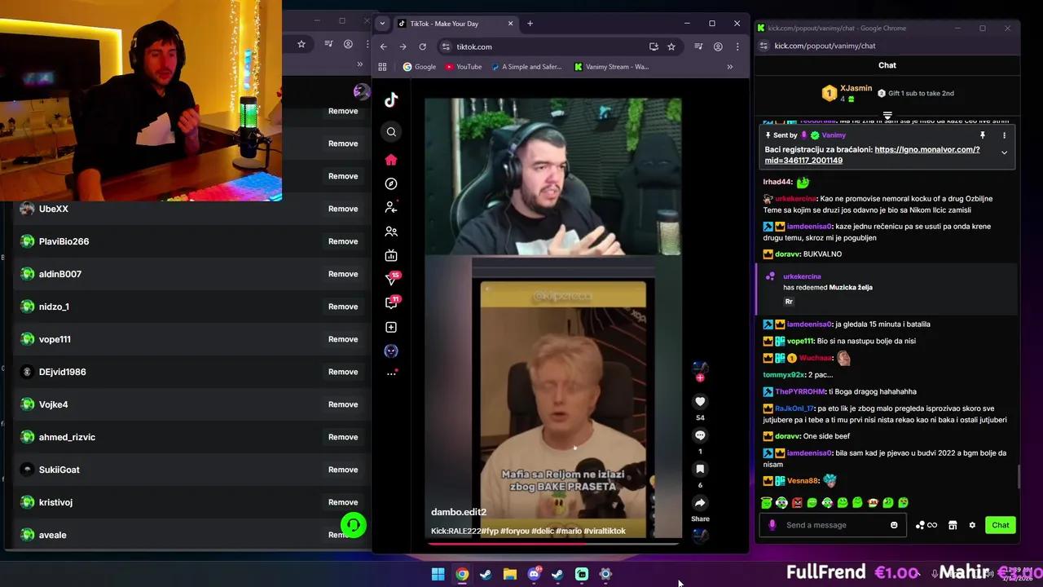Follow the creator via red plus badge
The width and height of the screenshot is (1043, 587).
tap(700, 377)
